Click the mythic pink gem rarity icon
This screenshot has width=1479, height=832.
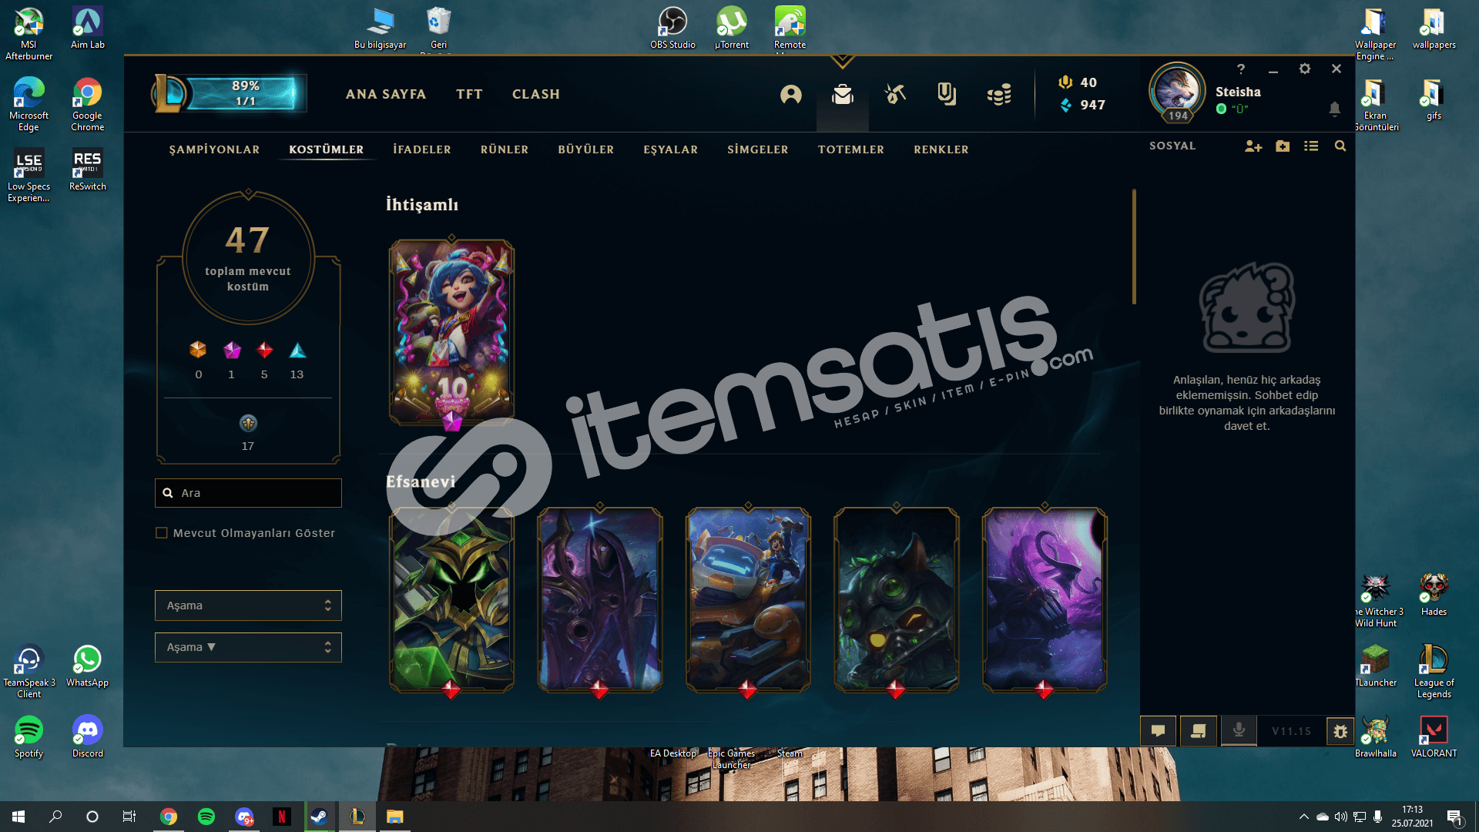coord(232,351)
